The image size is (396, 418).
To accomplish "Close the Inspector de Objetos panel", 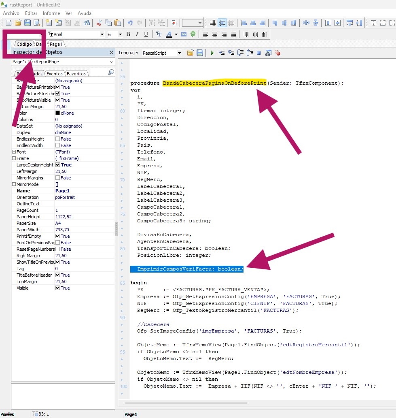I will [x=111, y=52].
